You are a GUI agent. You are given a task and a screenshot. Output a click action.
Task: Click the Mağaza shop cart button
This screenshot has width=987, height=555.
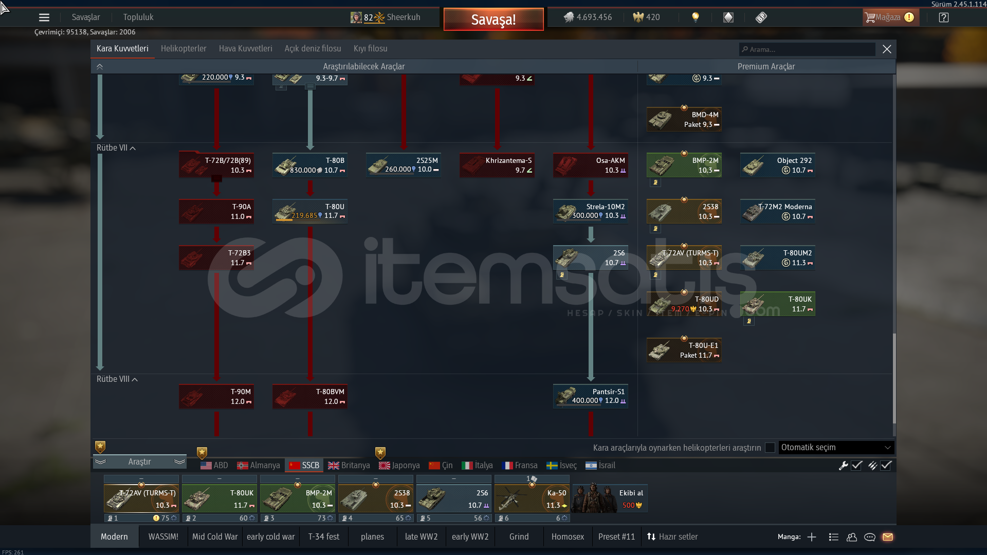coord(890,17)
